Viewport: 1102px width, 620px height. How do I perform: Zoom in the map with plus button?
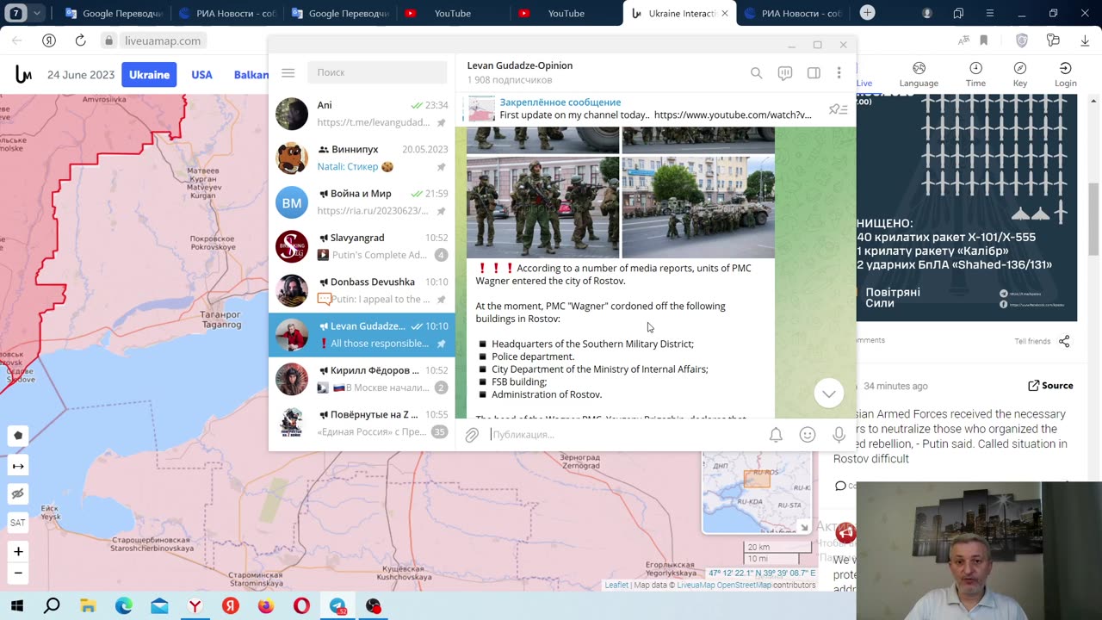[18, 551]
